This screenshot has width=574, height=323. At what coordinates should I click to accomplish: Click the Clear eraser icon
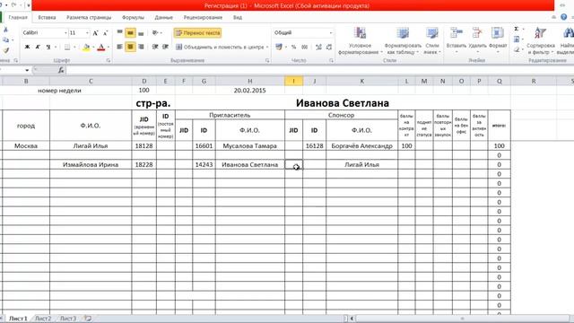(x=517, y=49)
